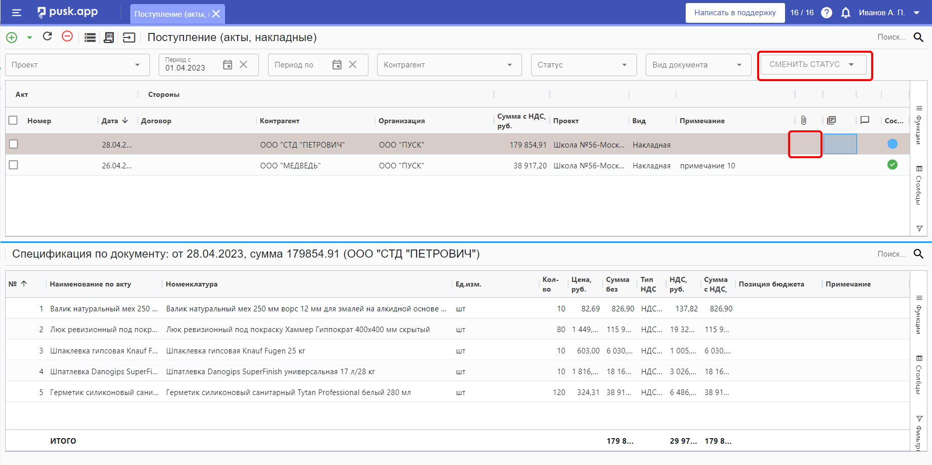Viewport: 932px width, 465px height.
Task: Click the green add document icon
Action: (12, 38)
